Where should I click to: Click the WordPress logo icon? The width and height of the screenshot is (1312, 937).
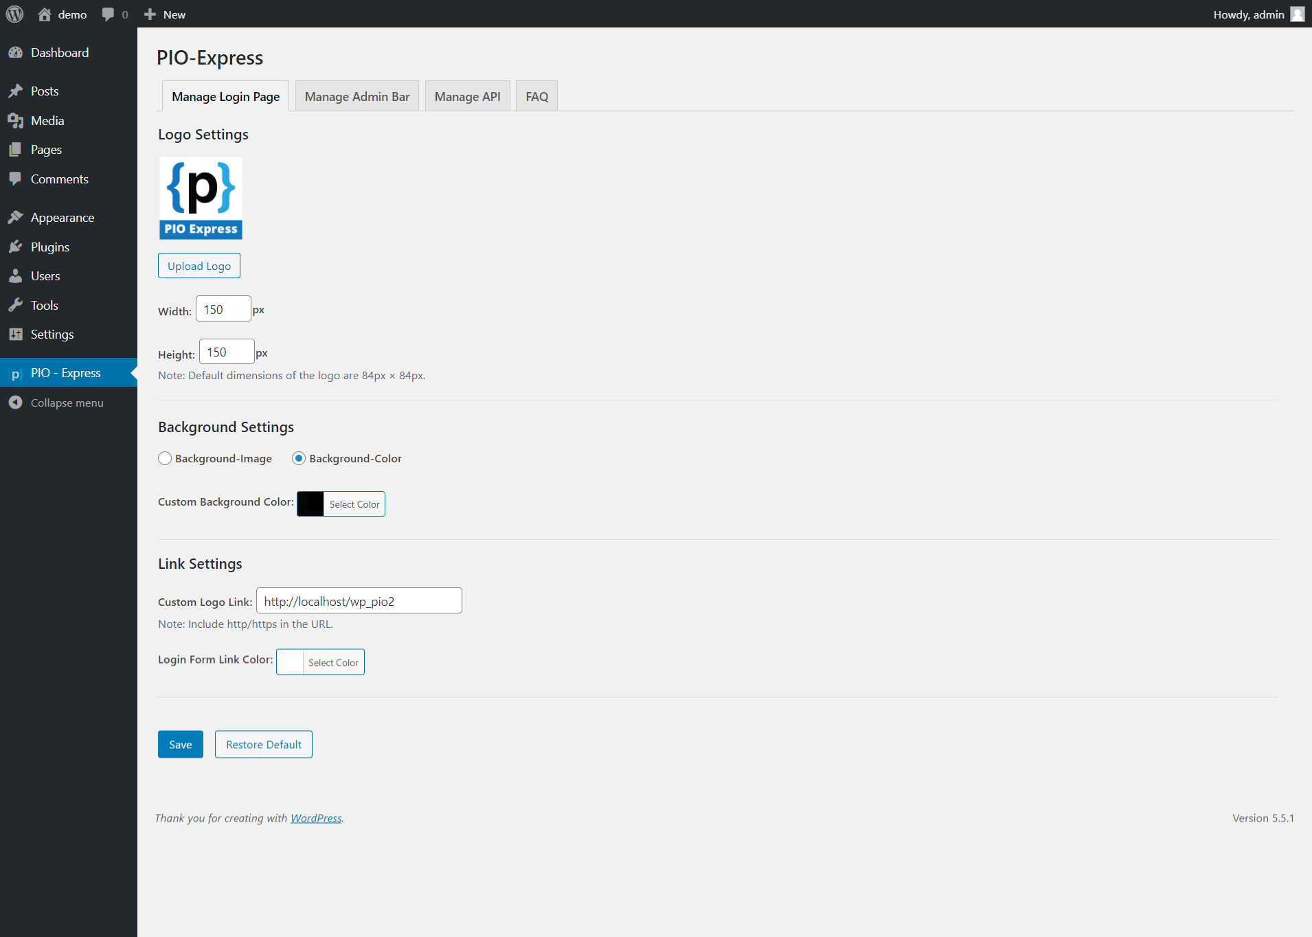click(14, 14)
